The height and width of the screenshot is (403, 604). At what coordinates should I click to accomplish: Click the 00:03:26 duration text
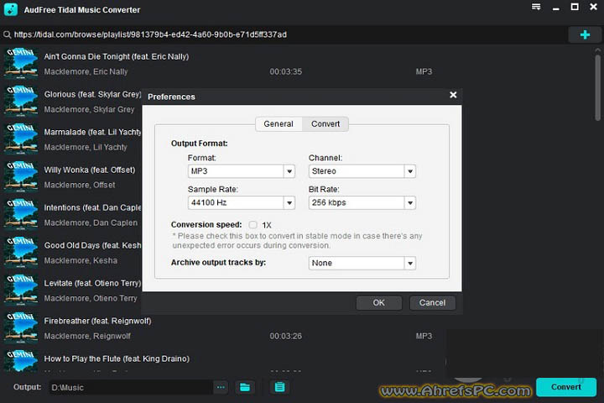pos(285,337)
